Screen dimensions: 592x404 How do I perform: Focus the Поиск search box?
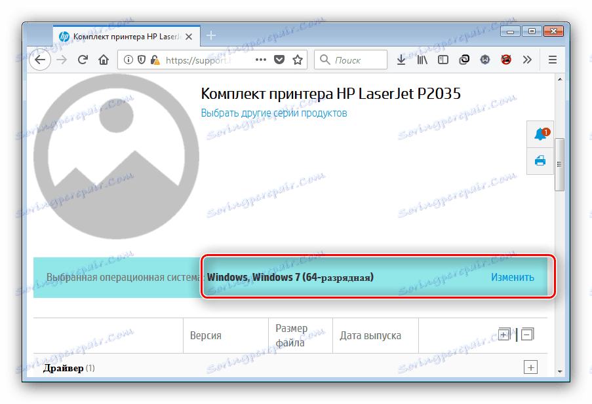[x=351, y=60]
